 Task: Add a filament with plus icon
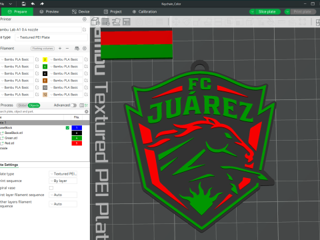tap(60, 48)
